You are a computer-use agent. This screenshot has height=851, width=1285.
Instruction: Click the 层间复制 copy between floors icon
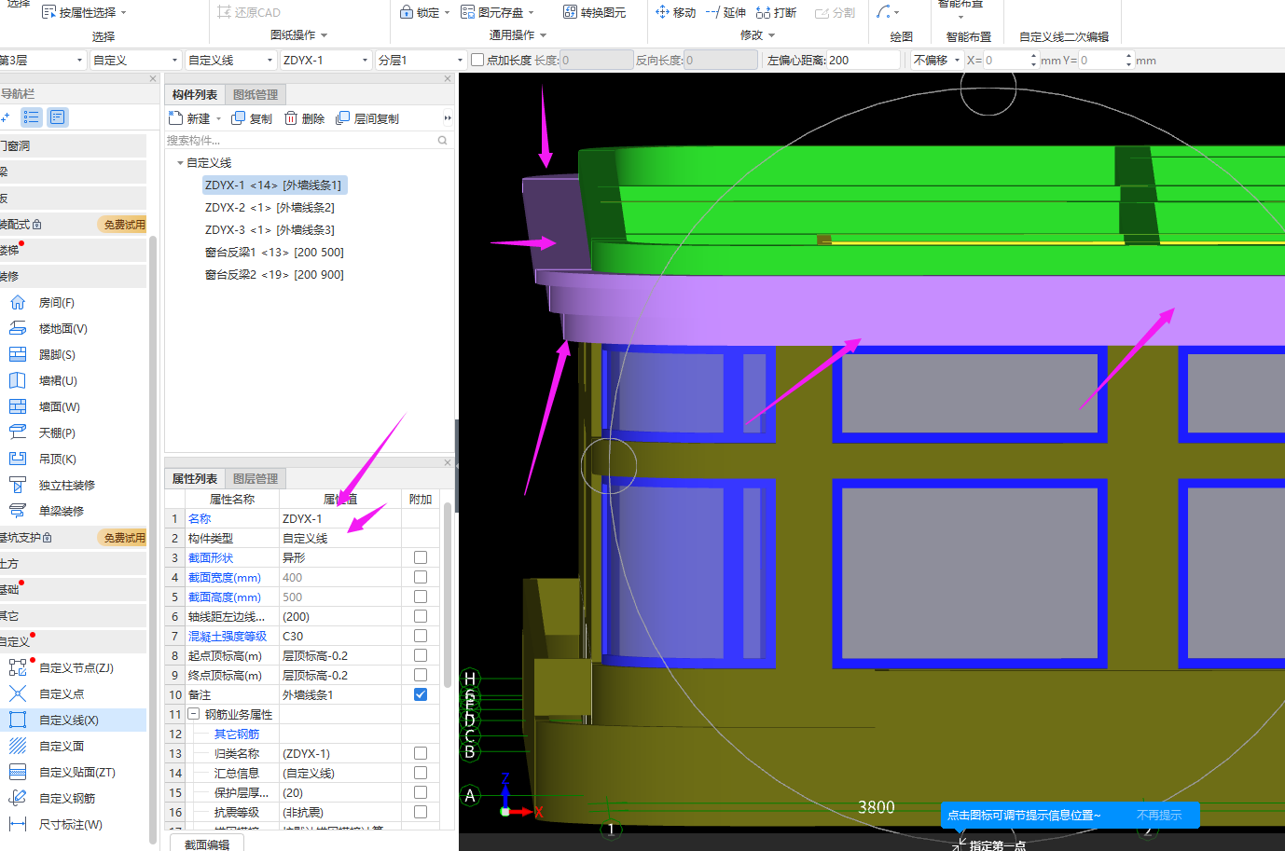[x=343, y=118]
